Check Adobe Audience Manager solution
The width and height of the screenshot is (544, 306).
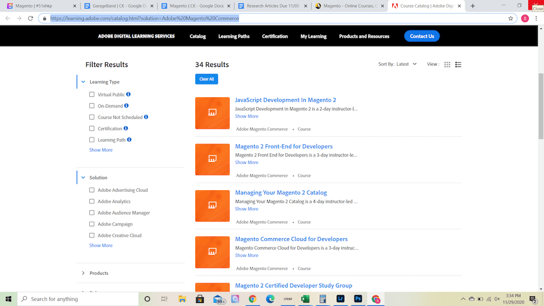pyautogui.click(x=91, y=213)
